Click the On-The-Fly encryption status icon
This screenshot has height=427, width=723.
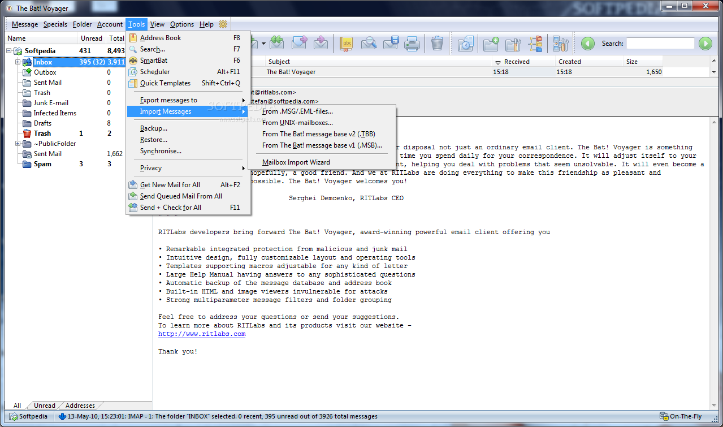664,417
